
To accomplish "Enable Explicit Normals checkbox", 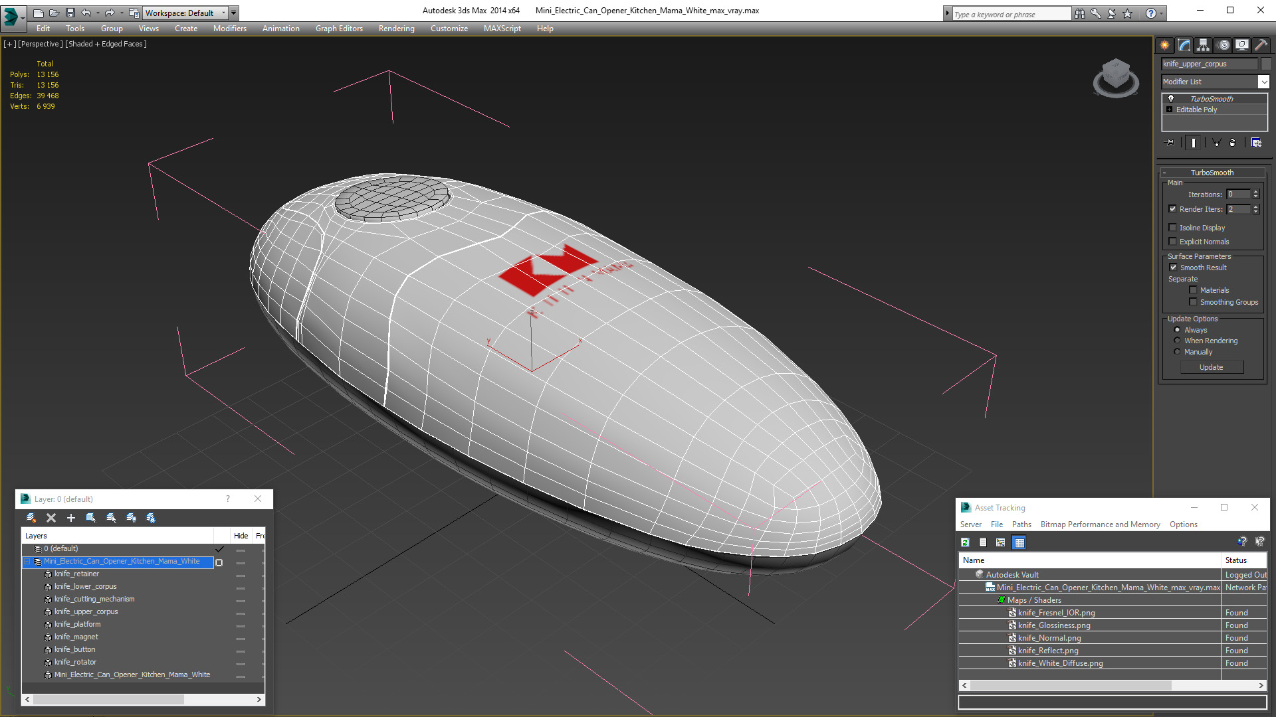I will [1172, 242].
